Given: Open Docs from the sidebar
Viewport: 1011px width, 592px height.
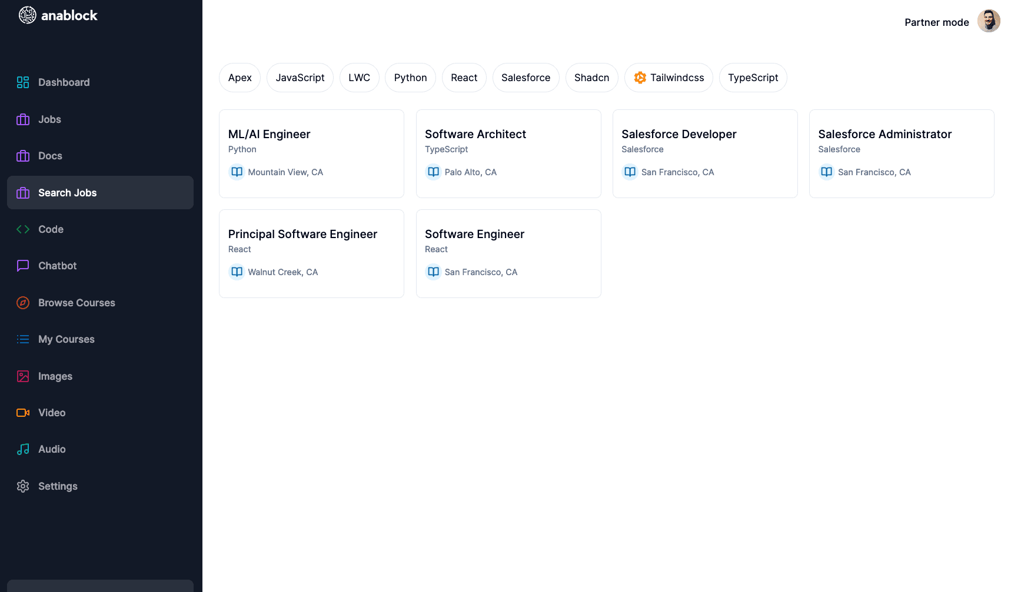Looking at the screenshot, I should 100,156.
